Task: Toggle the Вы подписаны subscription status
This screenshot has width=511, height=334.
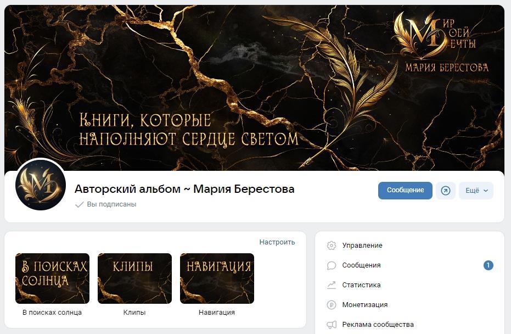Action: [x=105, y=204]
